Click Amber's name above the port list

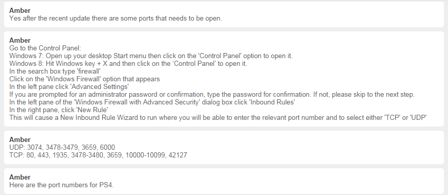[x=20, y=139]
